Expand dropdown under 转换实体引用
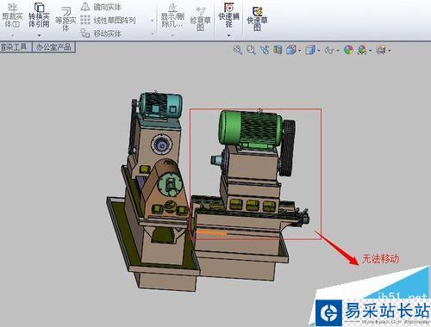The width and height of the screenshot is (431, 327). [x=39, y=35]
